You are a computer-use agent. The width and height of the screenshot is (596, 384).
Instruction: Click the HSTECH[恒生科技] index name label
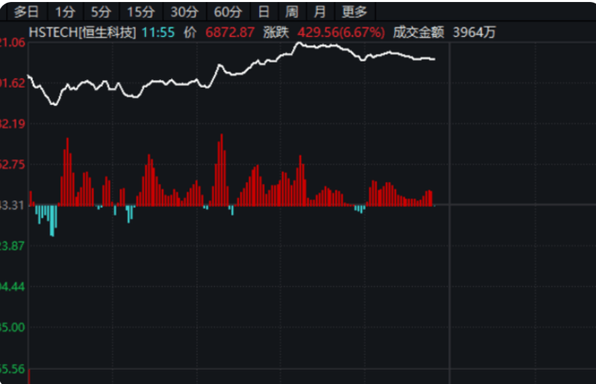click(82, 32)
